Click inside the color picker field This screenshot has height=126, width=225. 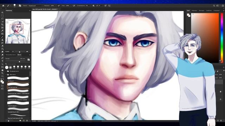pos(205,38)
